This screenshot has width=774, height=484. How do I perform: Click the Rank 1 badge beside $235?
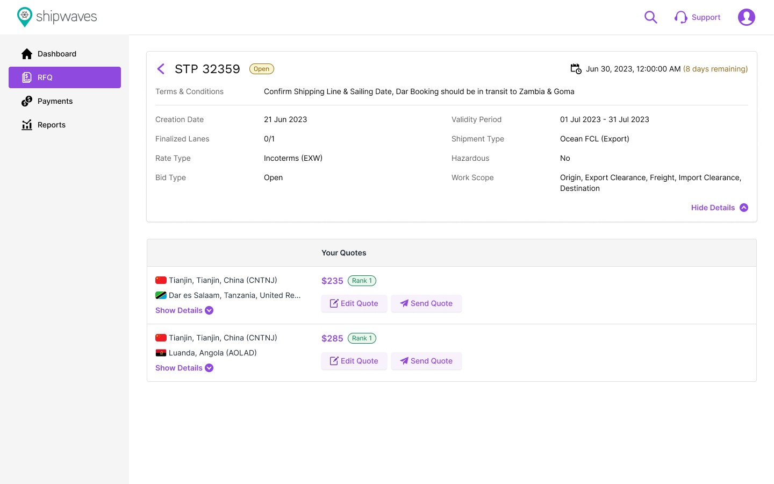point(362,281)
